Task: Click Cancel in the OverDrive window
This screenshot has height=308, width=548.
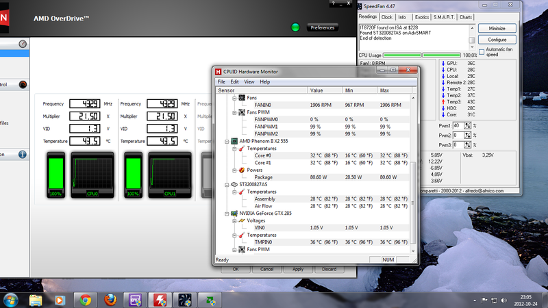Action: point(266,269)
